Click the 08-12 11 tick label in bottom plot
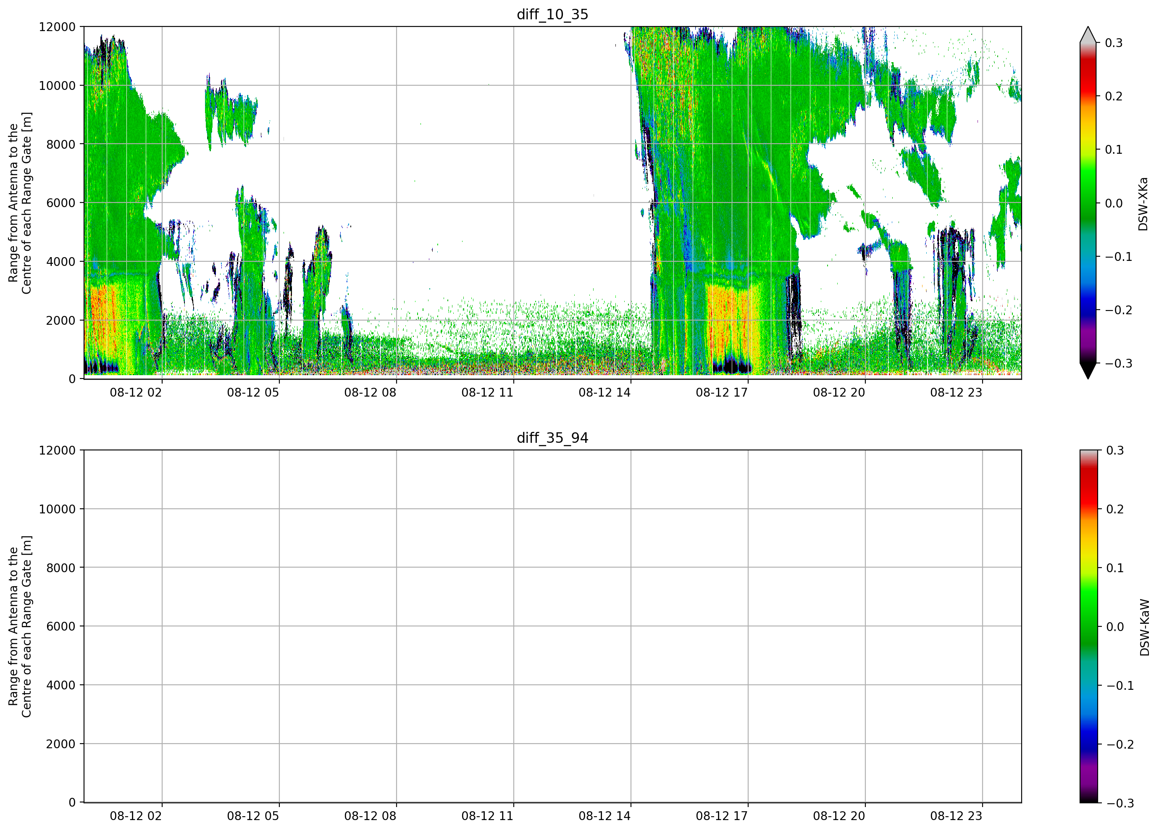Image resolution: width=1159 pixels, height=831 pixels. 487,816
